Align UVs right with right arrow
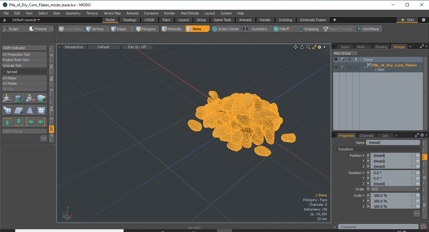The width and height of the screenshot is (429, 232). click(41, 122)
